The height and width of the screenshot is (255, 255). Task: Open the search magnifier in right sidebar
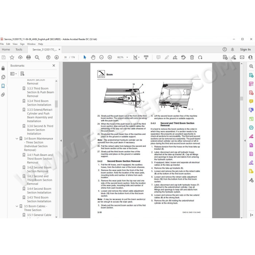[x=251, y=66]
